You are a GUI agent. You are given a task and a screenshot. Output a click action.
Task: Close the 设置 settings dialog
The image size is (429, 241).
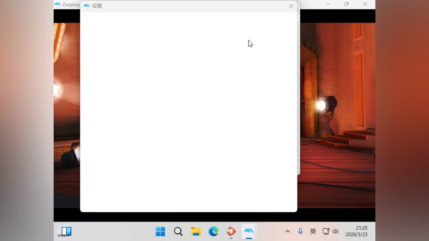click(291, 6)
